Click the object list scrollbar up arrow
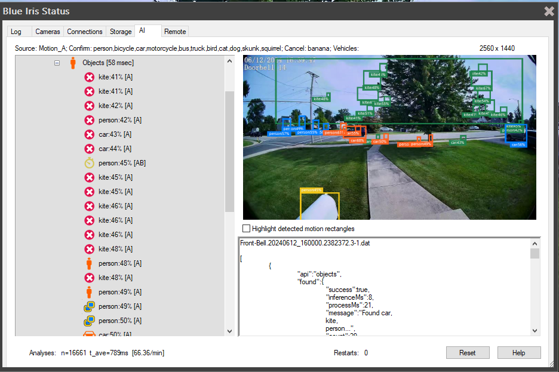This screenshot has width=559, height=372. click(229, 61)
